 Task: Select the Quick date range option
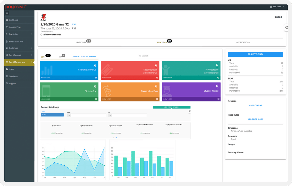click(x=44, y=111)
